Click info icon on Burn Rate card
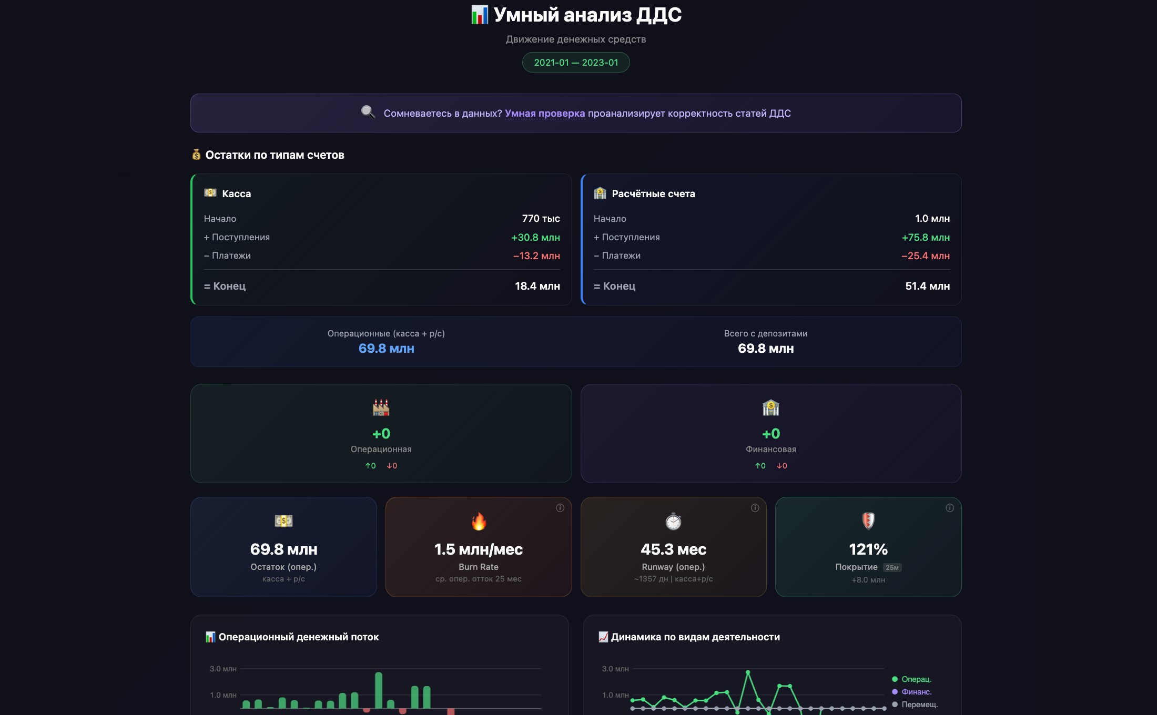Viewport: 1157px width, 715px height. click(x=560, y=508)
